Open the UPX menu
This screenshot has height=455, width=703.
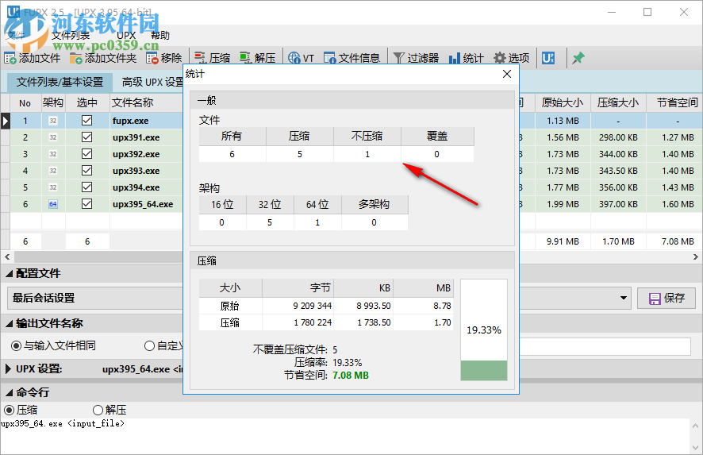click(x=126, y=36)
